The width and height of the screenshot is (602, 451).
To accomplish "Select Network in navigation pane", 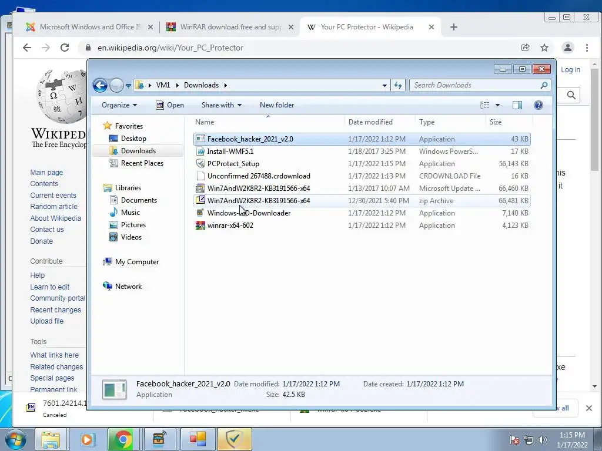I will (x=128, y=287).
